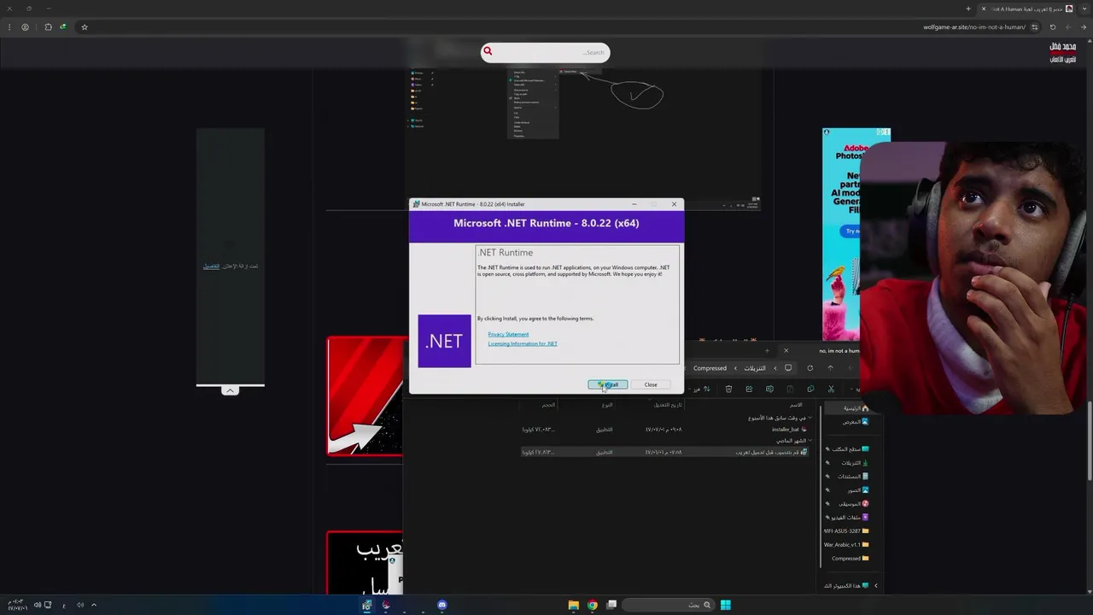Viewport: 1093px width, 615px height.
Task: Click the Share icon in File Explorer toolbar
Action: [x=749, y=389]
